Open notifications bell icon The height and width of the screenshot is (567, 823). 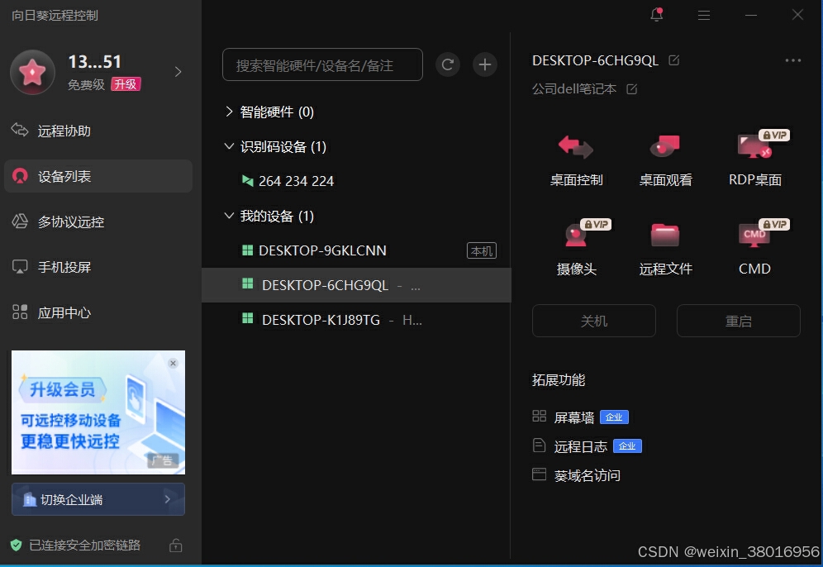click(657, 14)
